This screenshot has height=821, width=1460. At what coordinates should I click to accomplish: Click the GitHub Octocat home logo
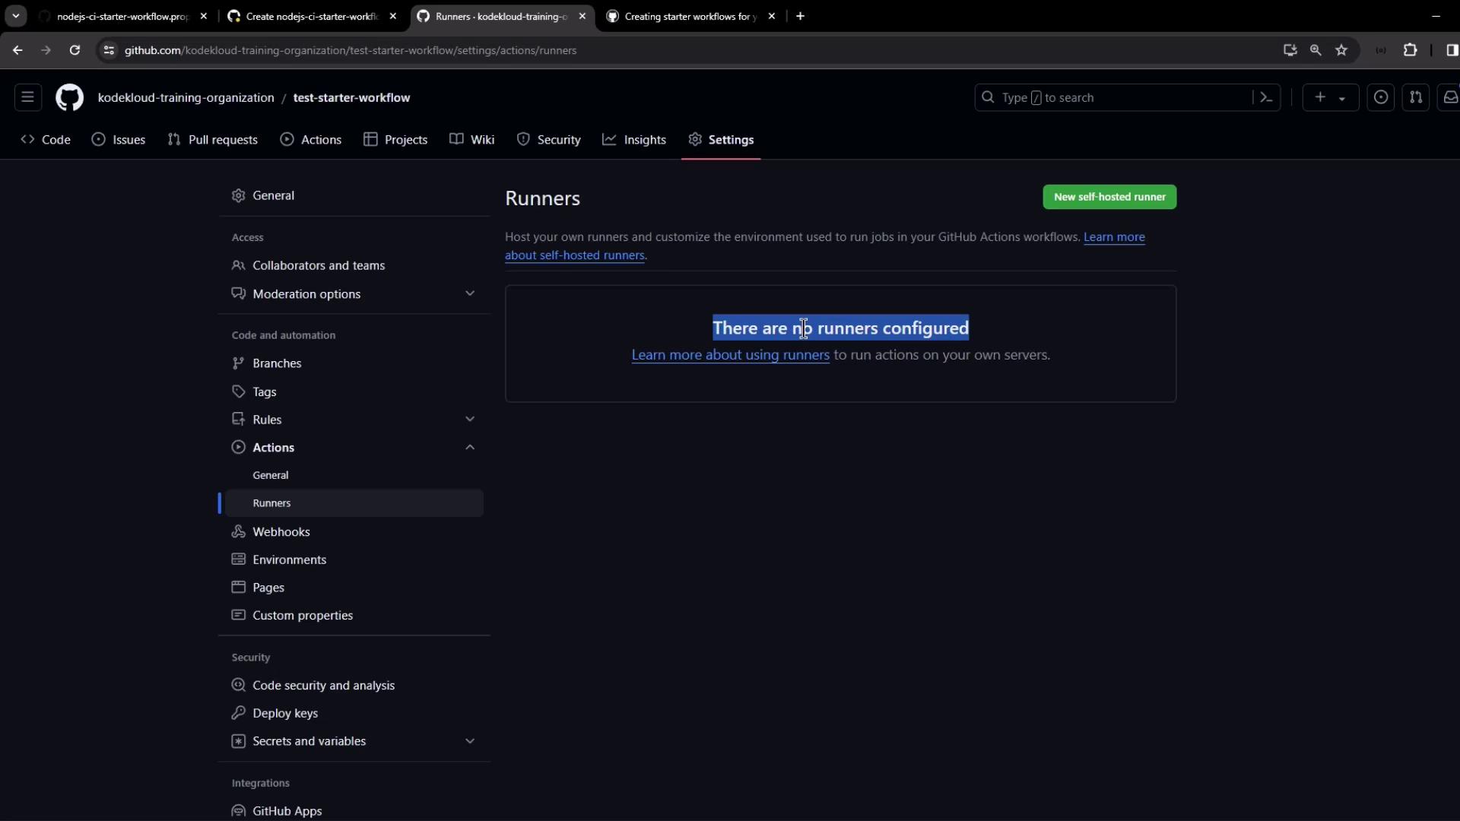tap(69, 97)
